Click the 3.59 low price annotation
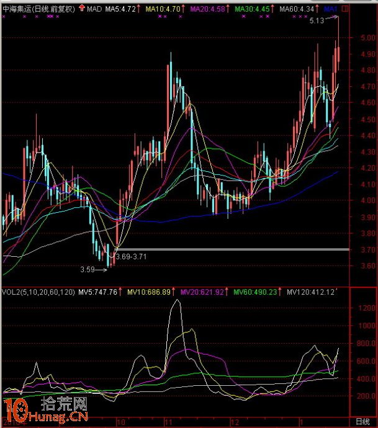Viewport: 378px width, 428px height. point(88,270)
